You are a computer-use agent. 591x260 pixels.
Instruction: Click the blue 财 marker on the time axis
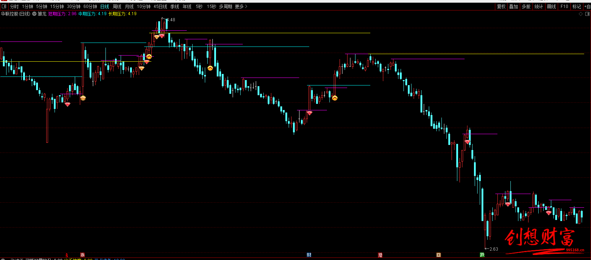[x=309, y=255]
